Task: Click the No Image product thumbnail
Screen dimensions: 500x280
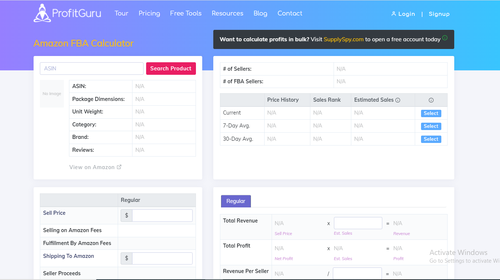Action: [x=52, y=94]
